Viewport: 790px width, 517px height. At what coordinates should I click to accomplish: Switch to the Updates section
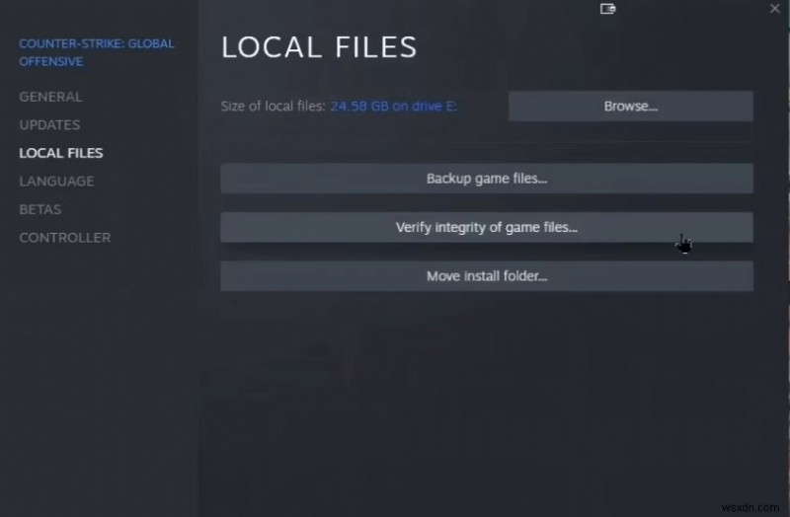[49, 125]
